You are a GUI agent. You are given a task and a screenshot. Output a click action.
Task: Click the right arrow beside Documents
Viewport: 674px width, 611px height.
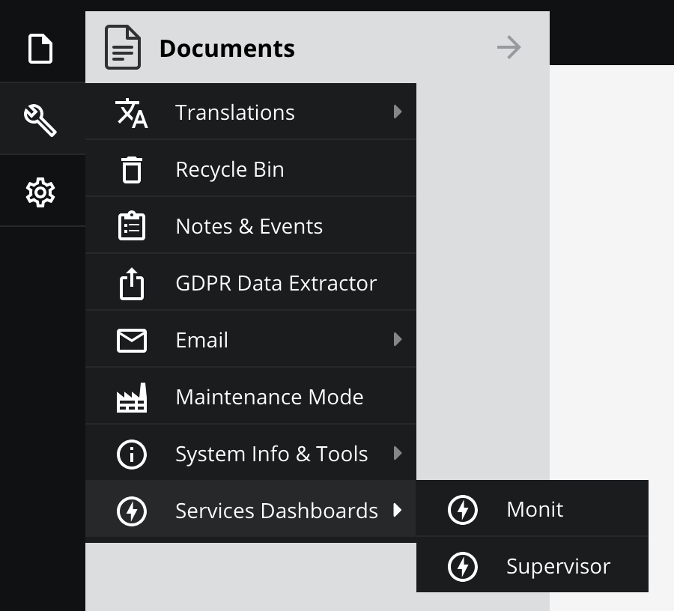tap(509, 48)
